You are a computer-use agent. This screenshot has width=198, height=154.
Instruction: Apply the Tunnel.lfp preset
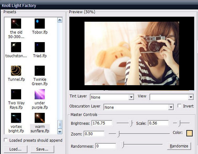pyautogui.click(x=16, y=70)
